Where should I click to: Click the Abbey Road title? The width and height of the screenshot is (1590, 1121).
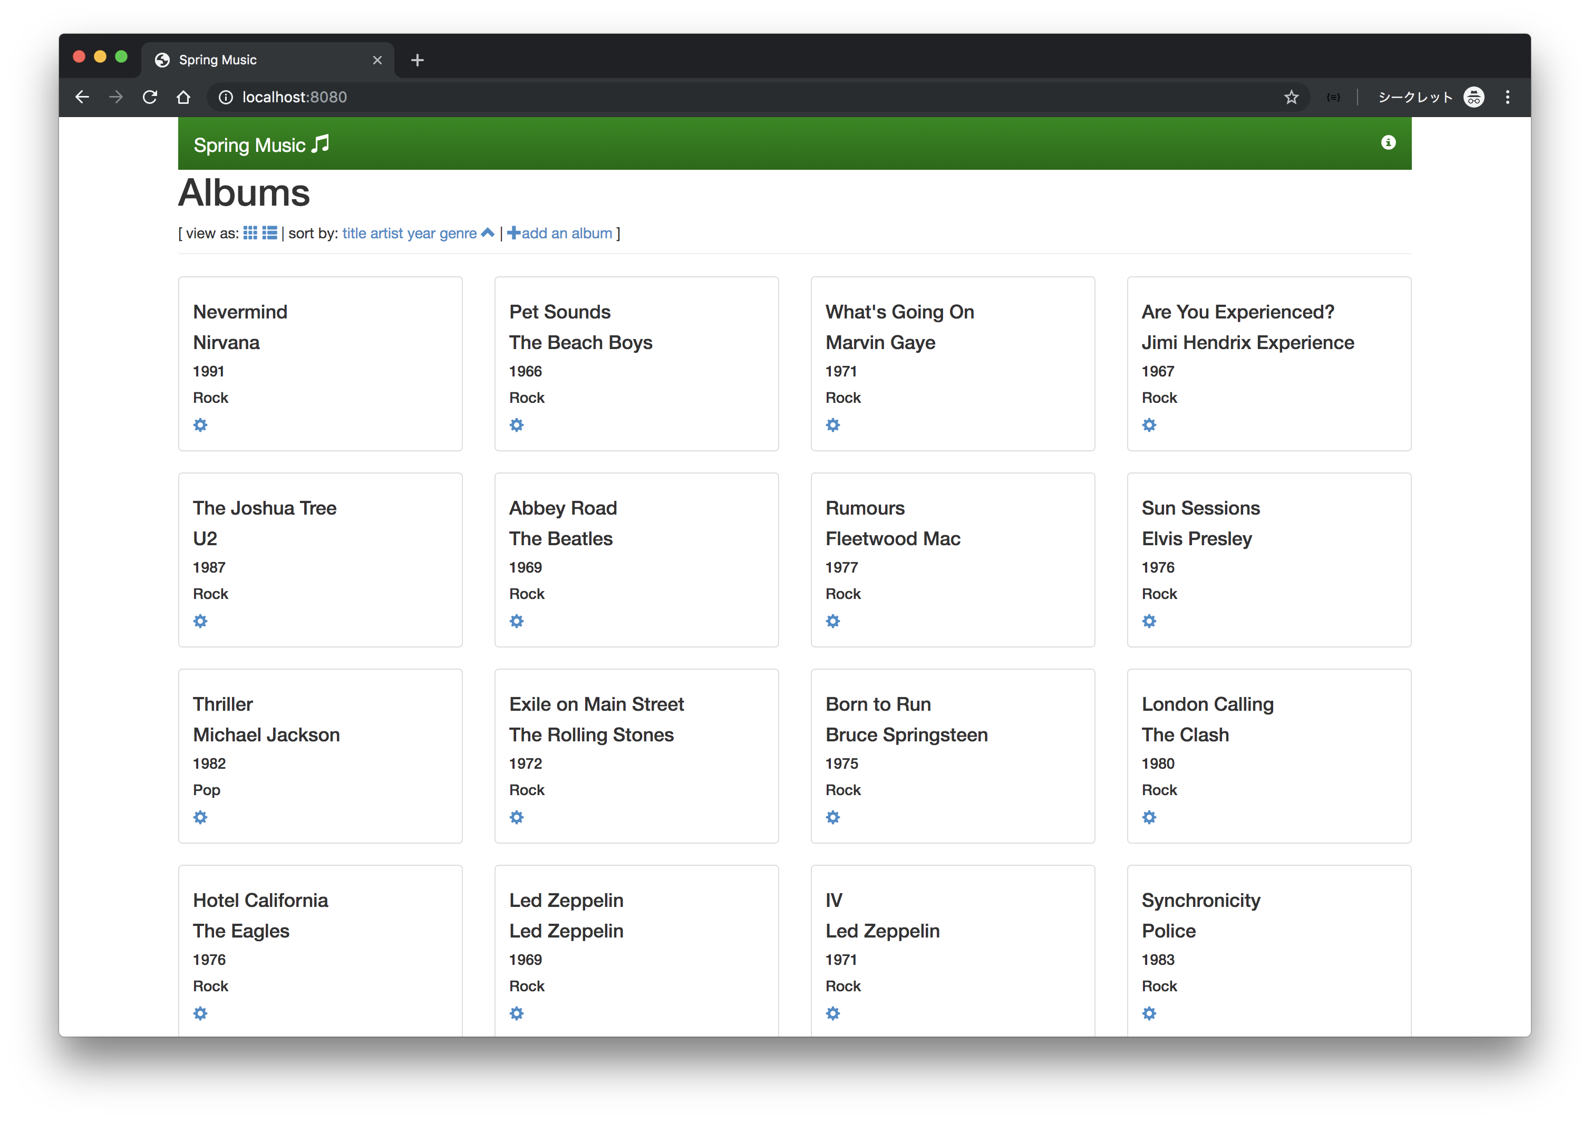(563, 508)
